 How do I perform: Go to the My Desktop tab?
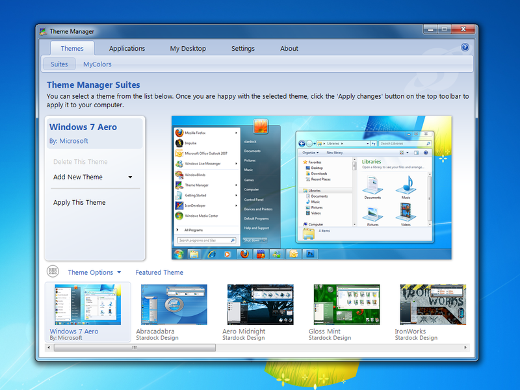click(188, 48)
